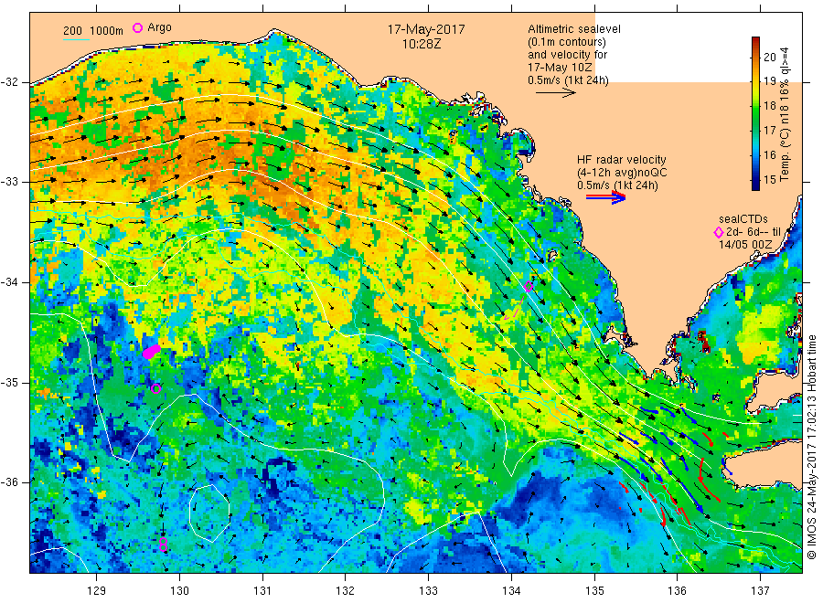823x603 pixels.
Task: Click the 'Altimetric sealevel' text
Action: click(574, 29)
